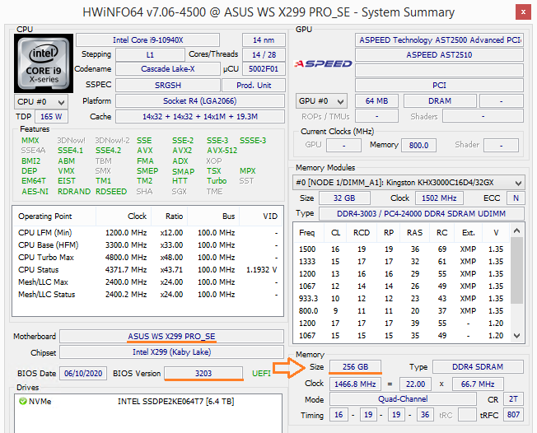Viewport: 537px width, 433px height.
Task: Click the Turbo feature label
Action: click(217, 181)
